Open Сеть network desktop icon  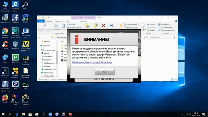pos(5,58)
